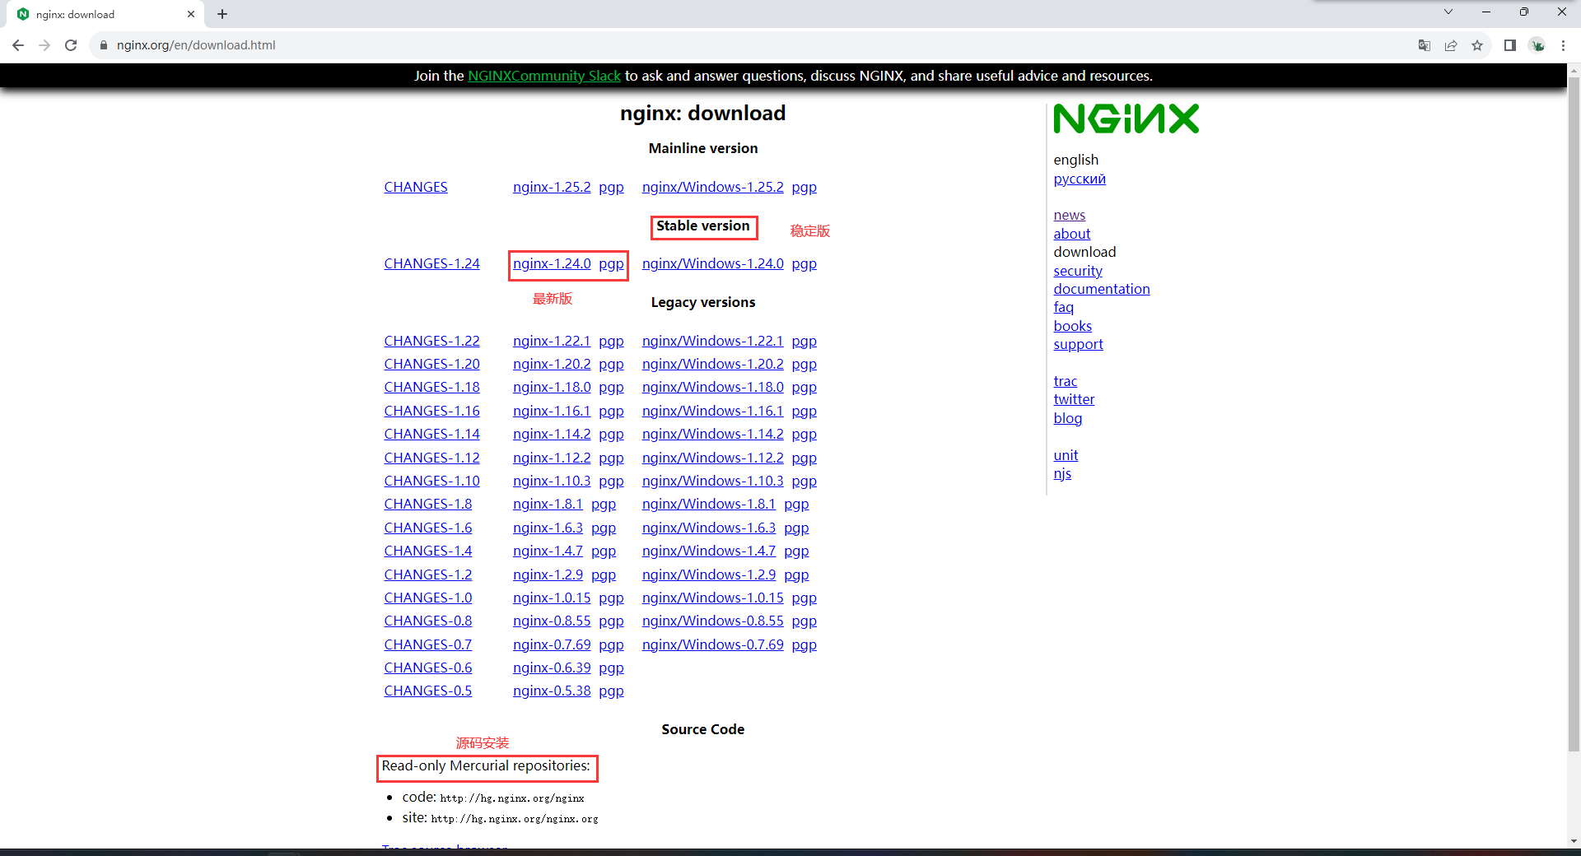This screenshot has width=1581, height=856.
Task: Open mainline CHANGES link
Action: (x=416, y=187)
